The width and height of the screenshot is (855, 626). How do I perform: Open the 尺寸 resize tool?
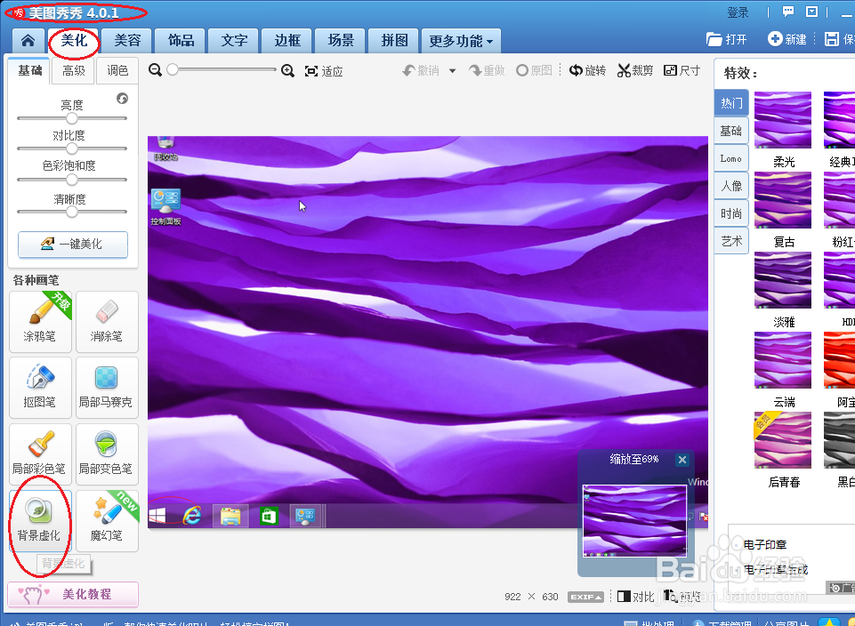[682, 70]
